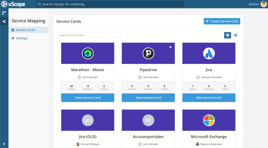Click the JO avatar on Jira (OLD)
Viewport: 268px width, 148px height.
click(88, 120)
